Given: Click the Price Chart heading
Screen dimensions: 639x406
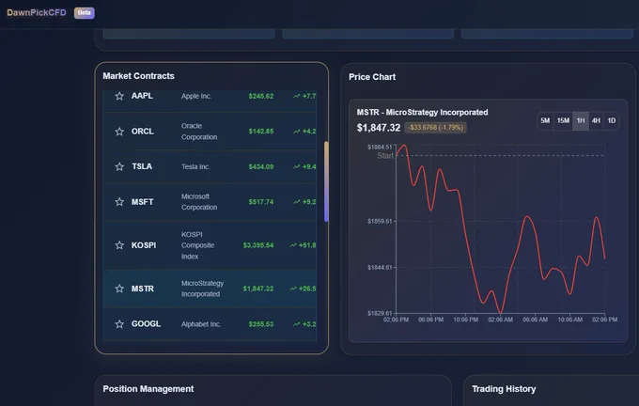Looking at the screenshot, I should pos(372,77).
